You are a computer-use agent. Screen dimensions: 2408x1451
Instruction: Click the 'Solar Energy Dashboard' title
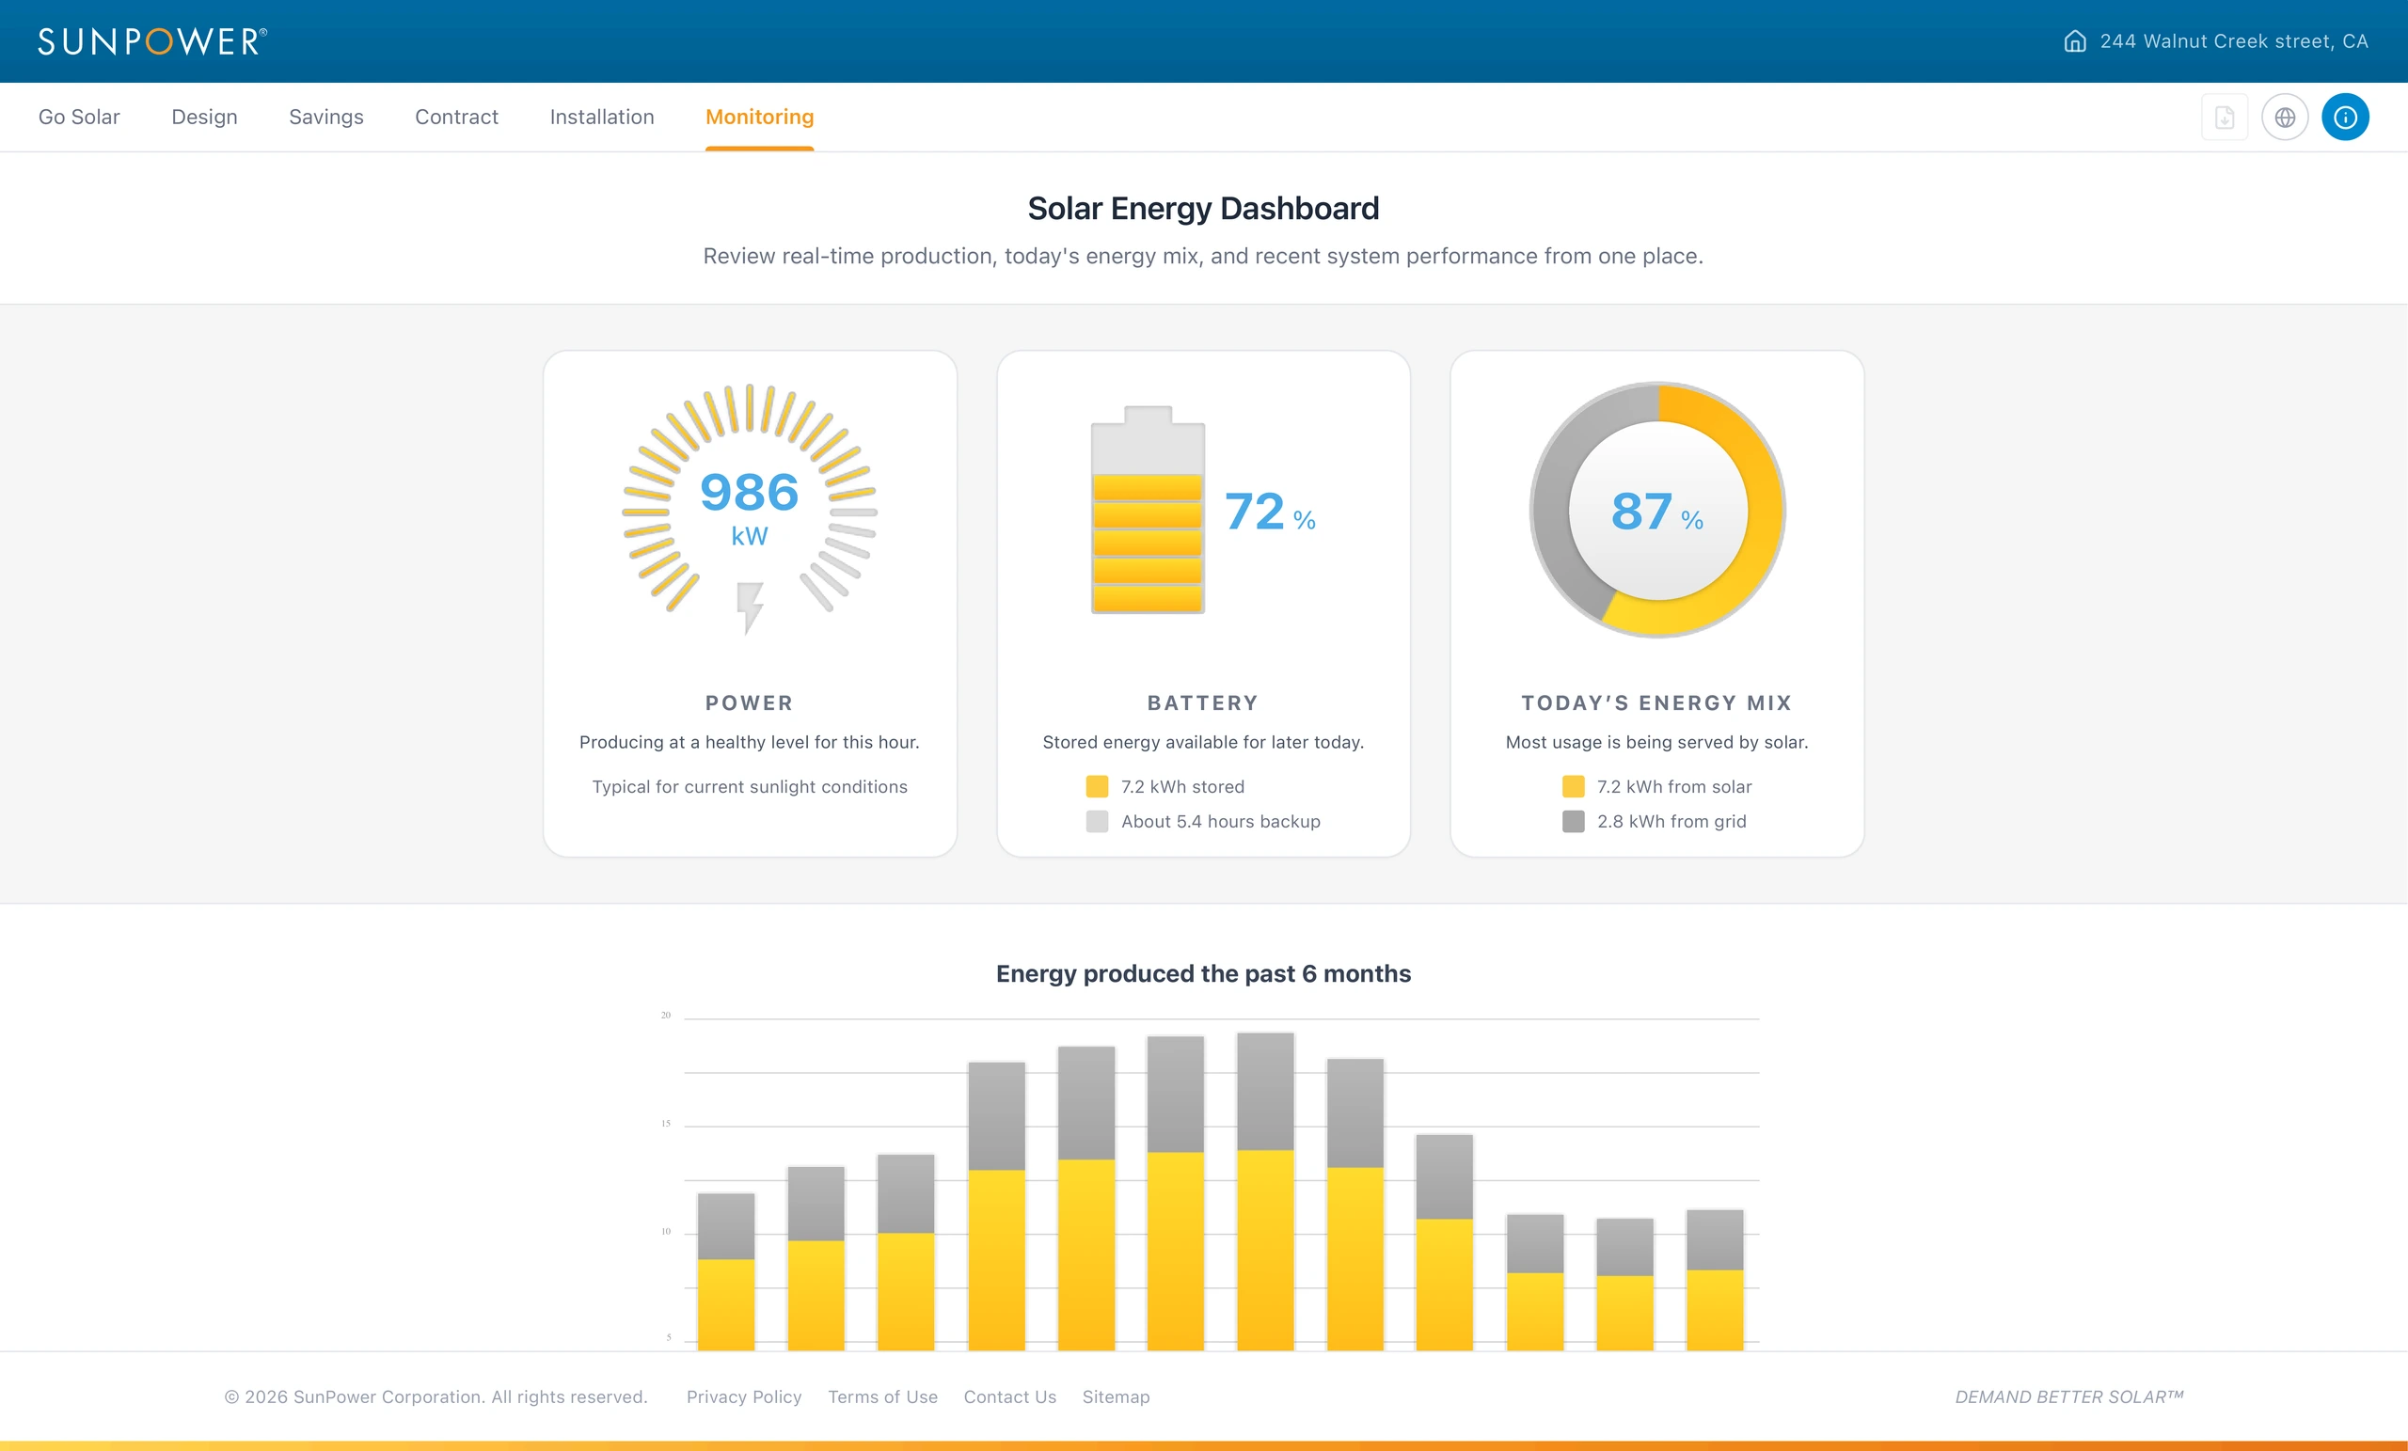click(1203, 208)
